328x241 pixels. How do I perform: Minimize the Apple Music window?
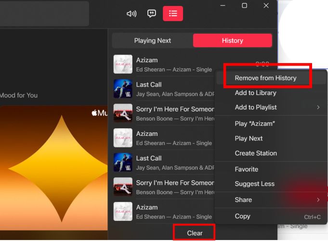tap(223, 5)
